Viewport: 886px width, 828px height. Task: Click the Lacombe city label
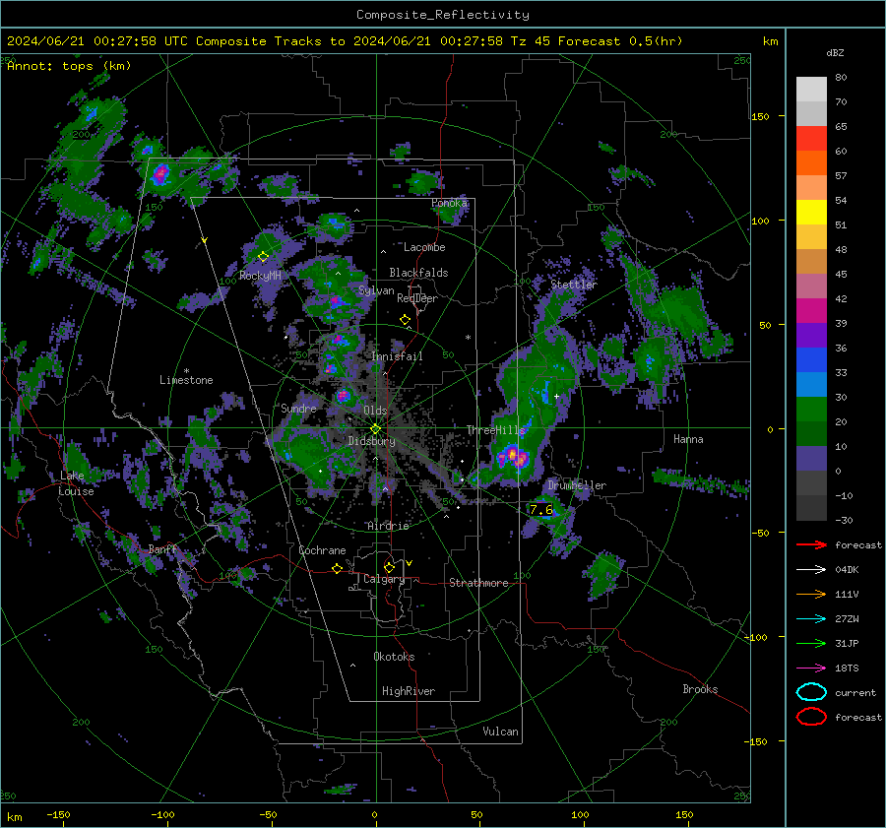tap(424, 247)
